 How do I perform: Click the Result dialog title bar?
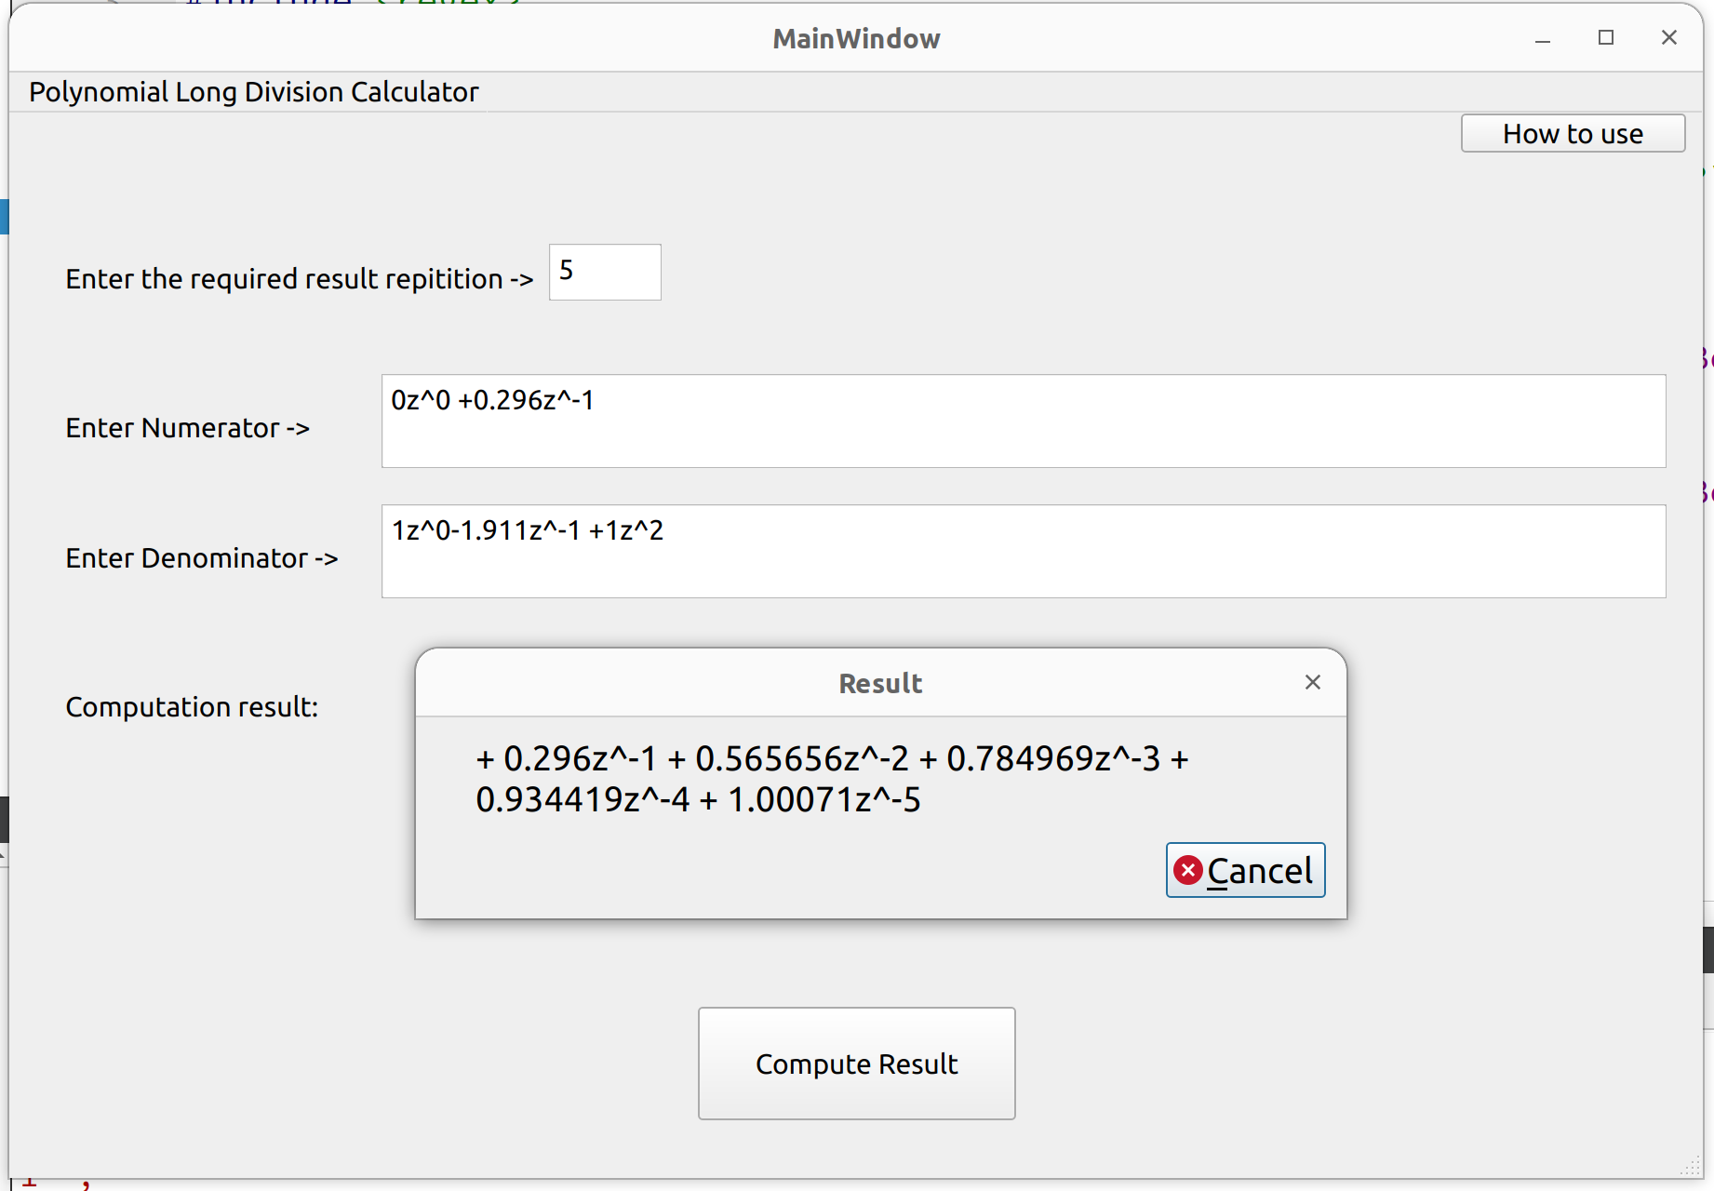[880, 683]
